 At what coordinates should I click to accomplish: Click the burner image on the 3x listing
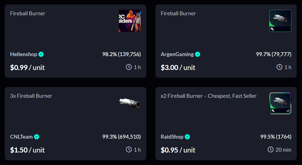point(130,103)
